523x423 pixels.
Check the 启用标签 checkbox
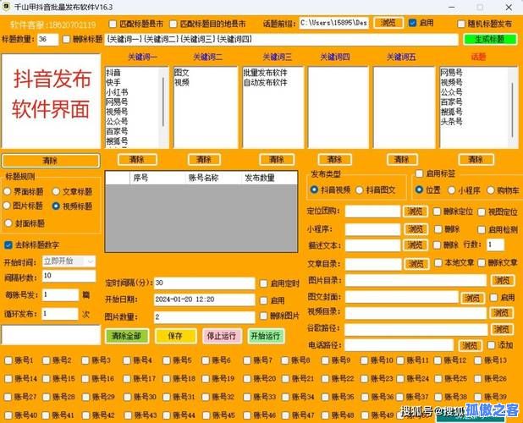(x=419, y=173)
